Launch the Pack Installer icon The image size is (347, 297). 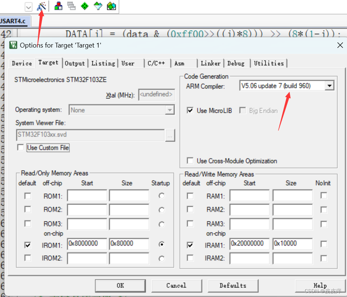point(111,6)
